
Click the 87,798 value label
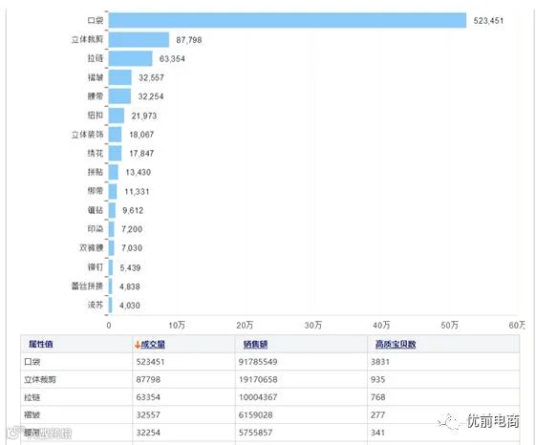(x=189, y=40)
